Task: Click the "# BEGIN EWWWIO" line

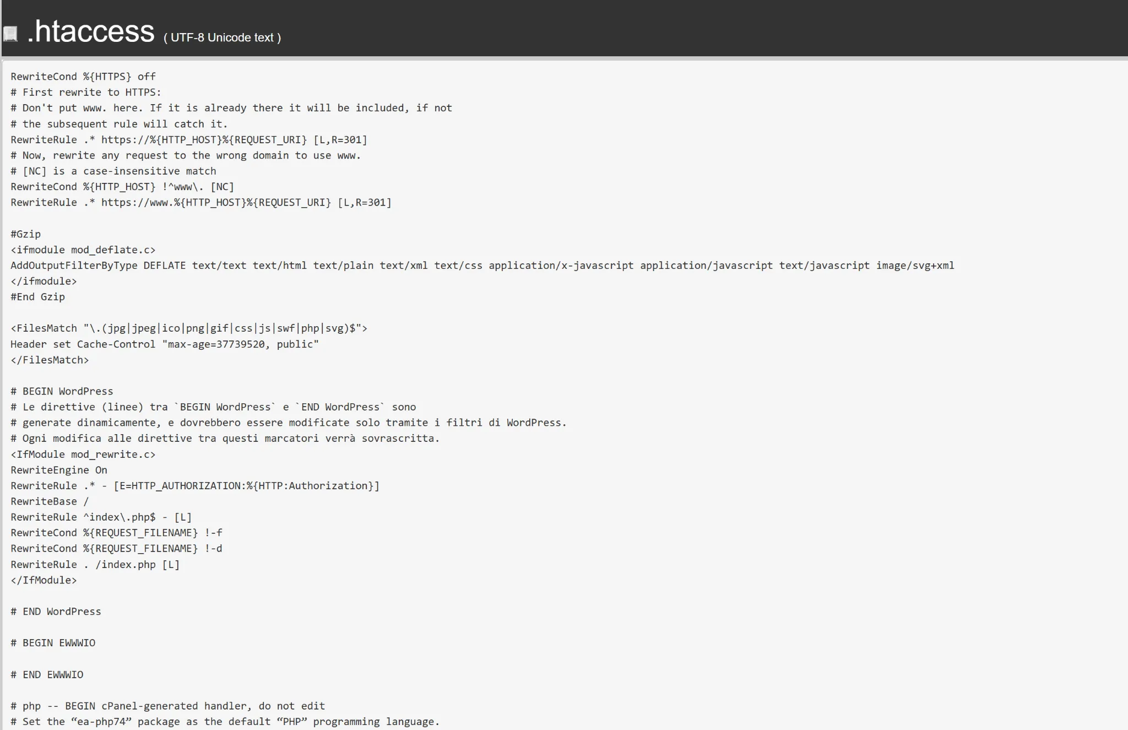Action: coord(53,643)
